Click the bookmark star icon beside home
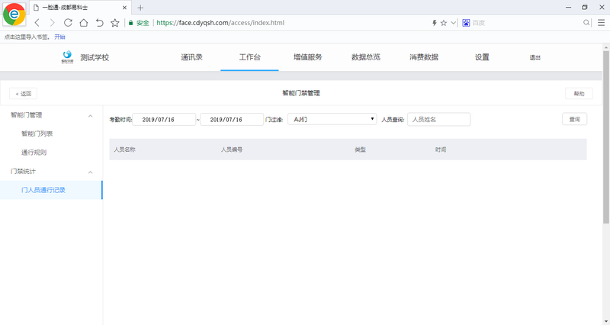This screenshot has height=325, width=610. [x=114, y=23]
